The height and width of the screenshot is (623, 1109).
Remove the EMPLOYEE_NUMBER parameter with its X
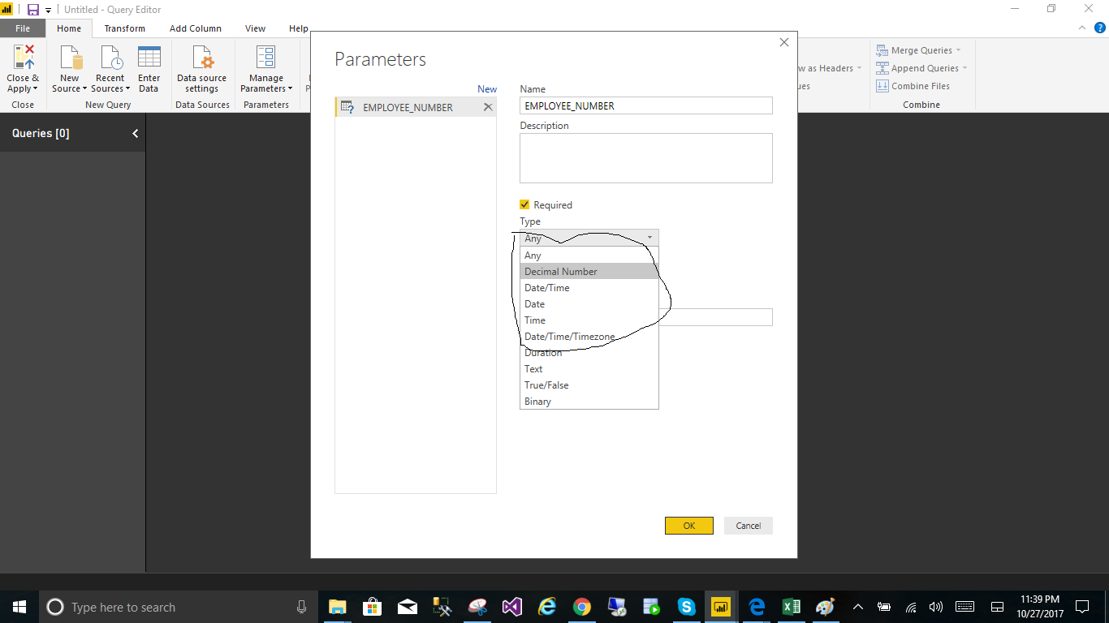coord(488,107)
